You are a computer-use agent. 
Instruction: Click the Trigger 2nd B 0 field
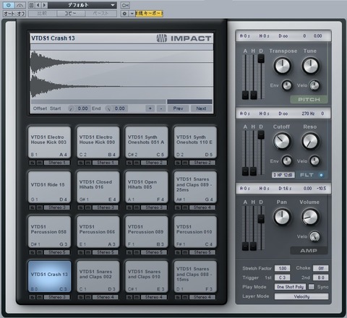[321, 278]
